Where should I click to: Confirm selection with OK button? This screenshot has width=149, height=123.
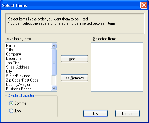point(95,114)
